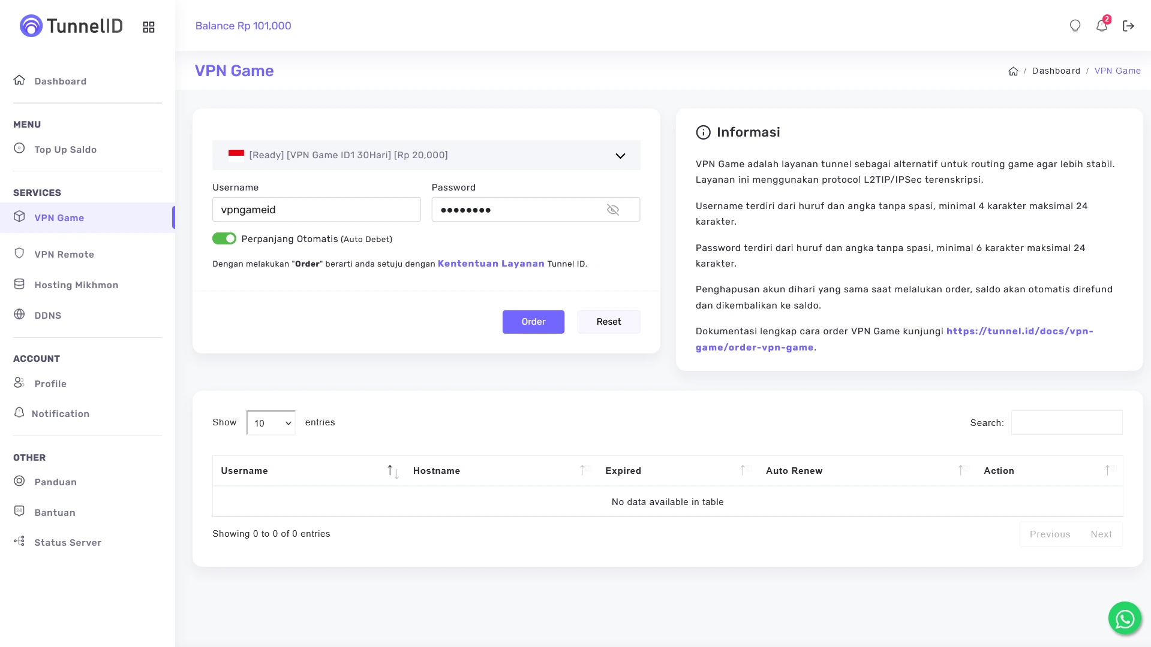
Task: Click the table Search field
Action: pyautogui.click(x=1066, y=423)
